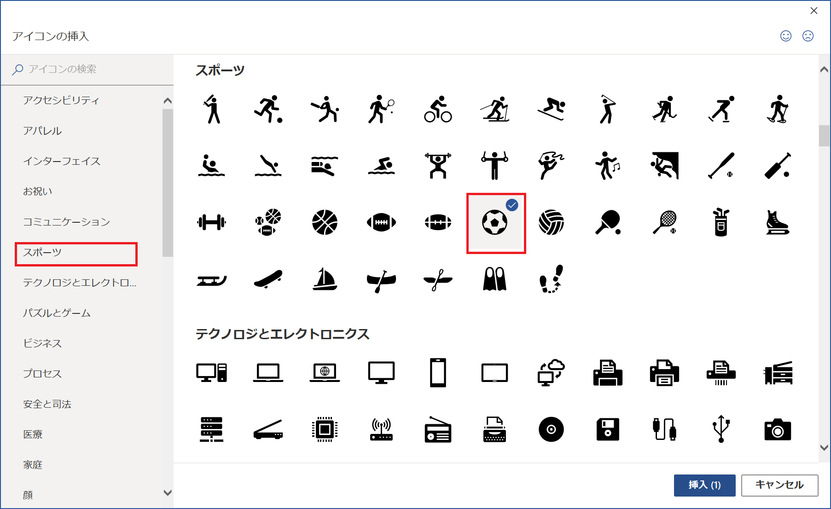
Task: Click the 挿入 (1) button
Action: pos(704,485)
